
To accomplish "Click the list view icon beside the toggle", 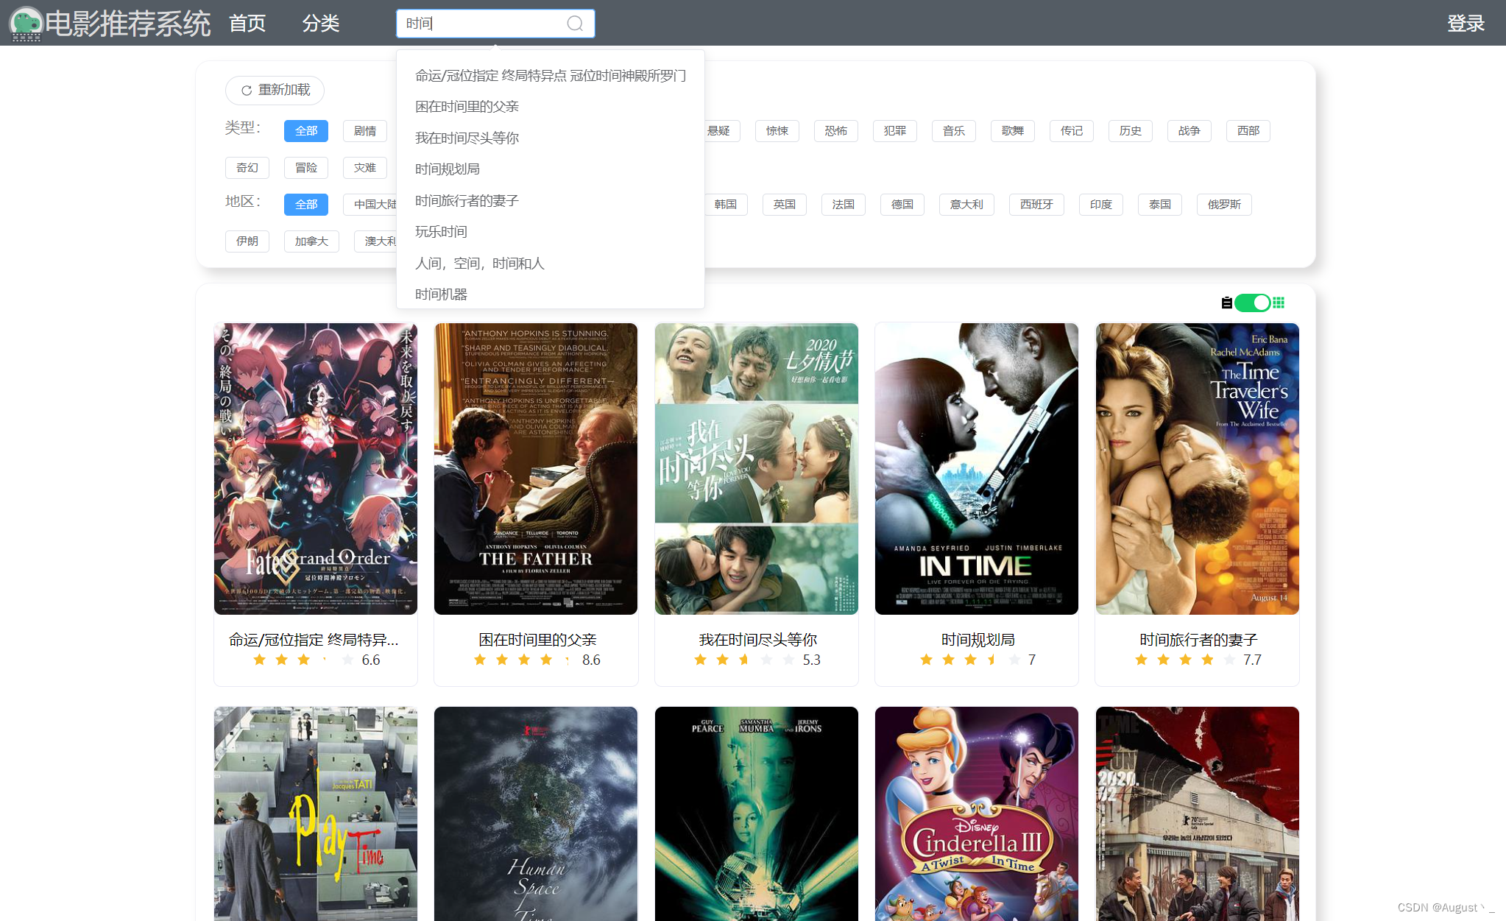I will pyautogui.click(x=1226, y=303).
